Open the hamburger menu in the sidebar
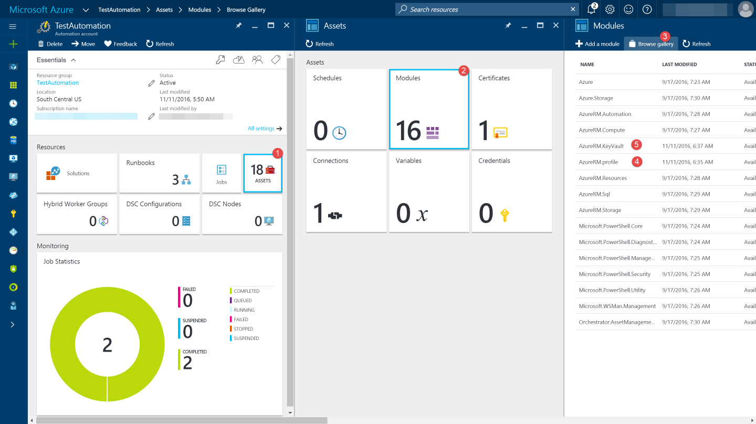756x424 pixels. click(x=13, y=26)
